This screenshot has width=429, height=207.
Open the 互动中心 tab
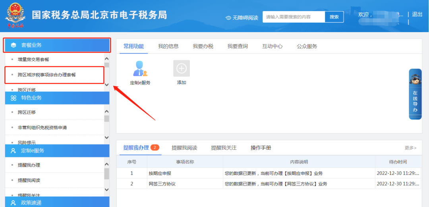(x=272, y=46)
